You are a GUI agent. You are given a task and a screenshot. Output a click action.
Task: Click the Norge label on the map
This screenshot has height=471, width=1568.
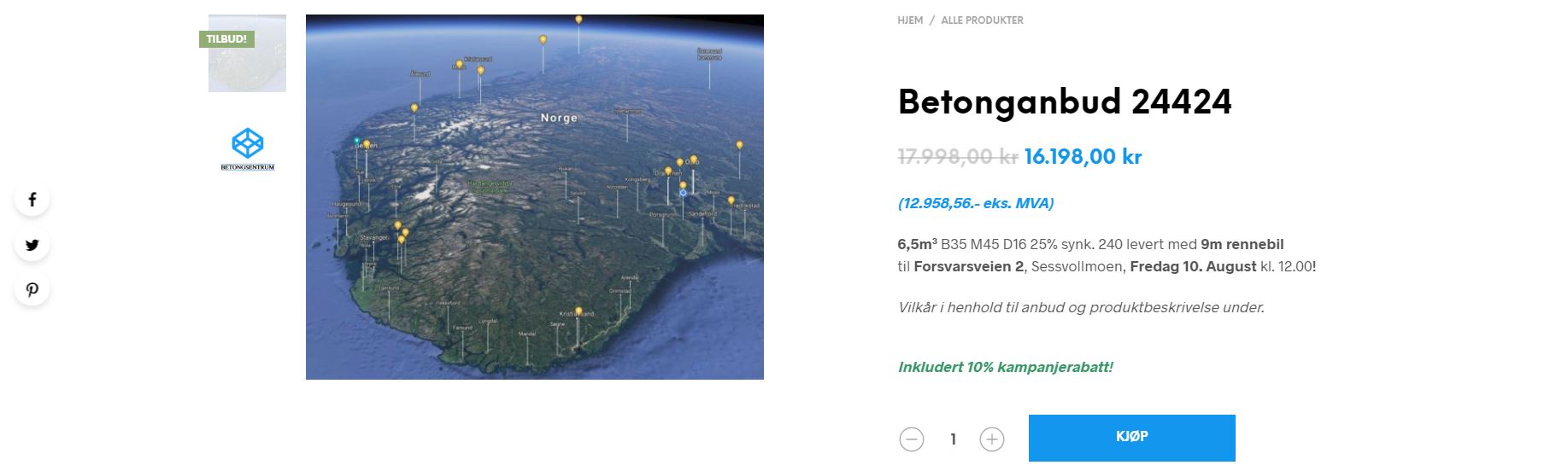click(x=559, y=118)
